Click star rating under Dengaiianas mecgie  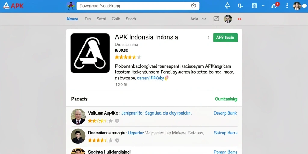pos(100,140)
